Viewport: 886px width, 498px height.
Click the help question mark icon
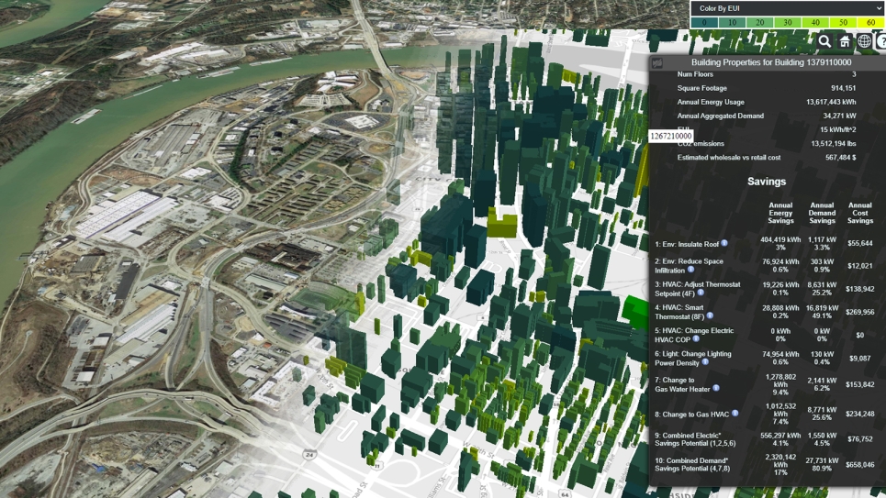tap(881, 41)
